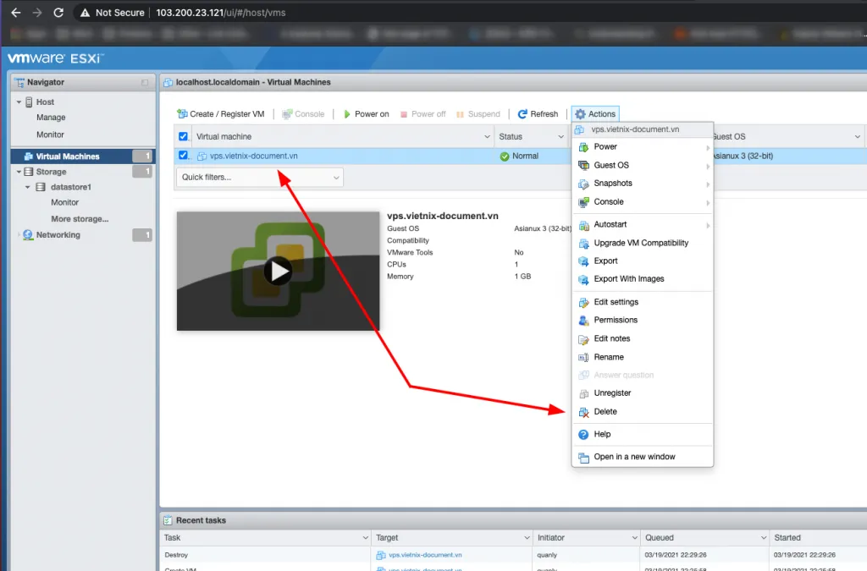Open the Status column dropdown arrow
This screenshot has width=867, height=571.
click(561, 136)
